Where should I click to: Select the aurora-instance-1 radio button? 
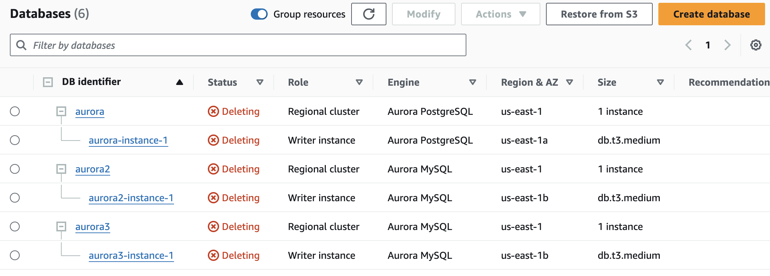15,140
